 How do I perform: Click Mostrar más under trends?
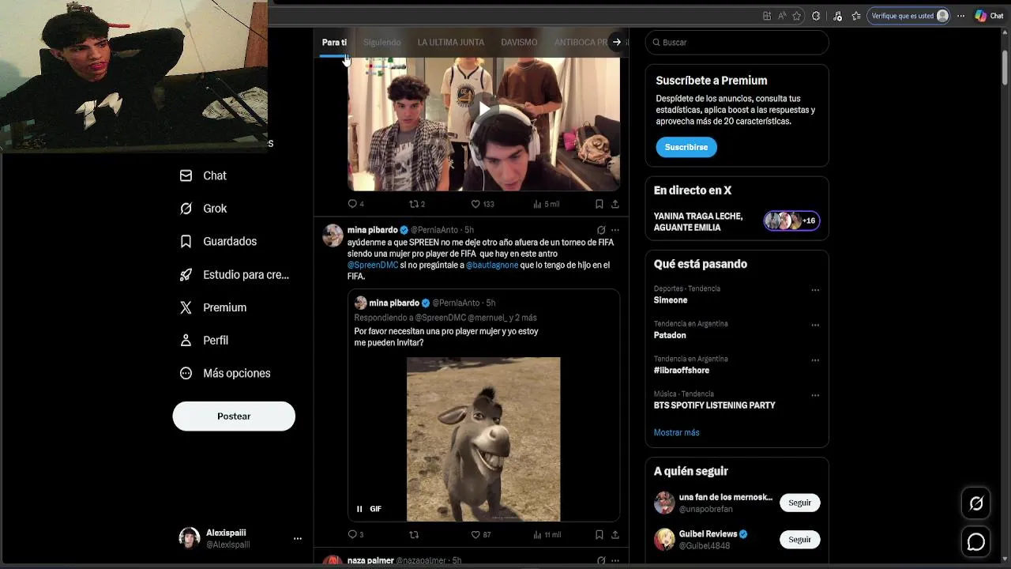point(676,432)
